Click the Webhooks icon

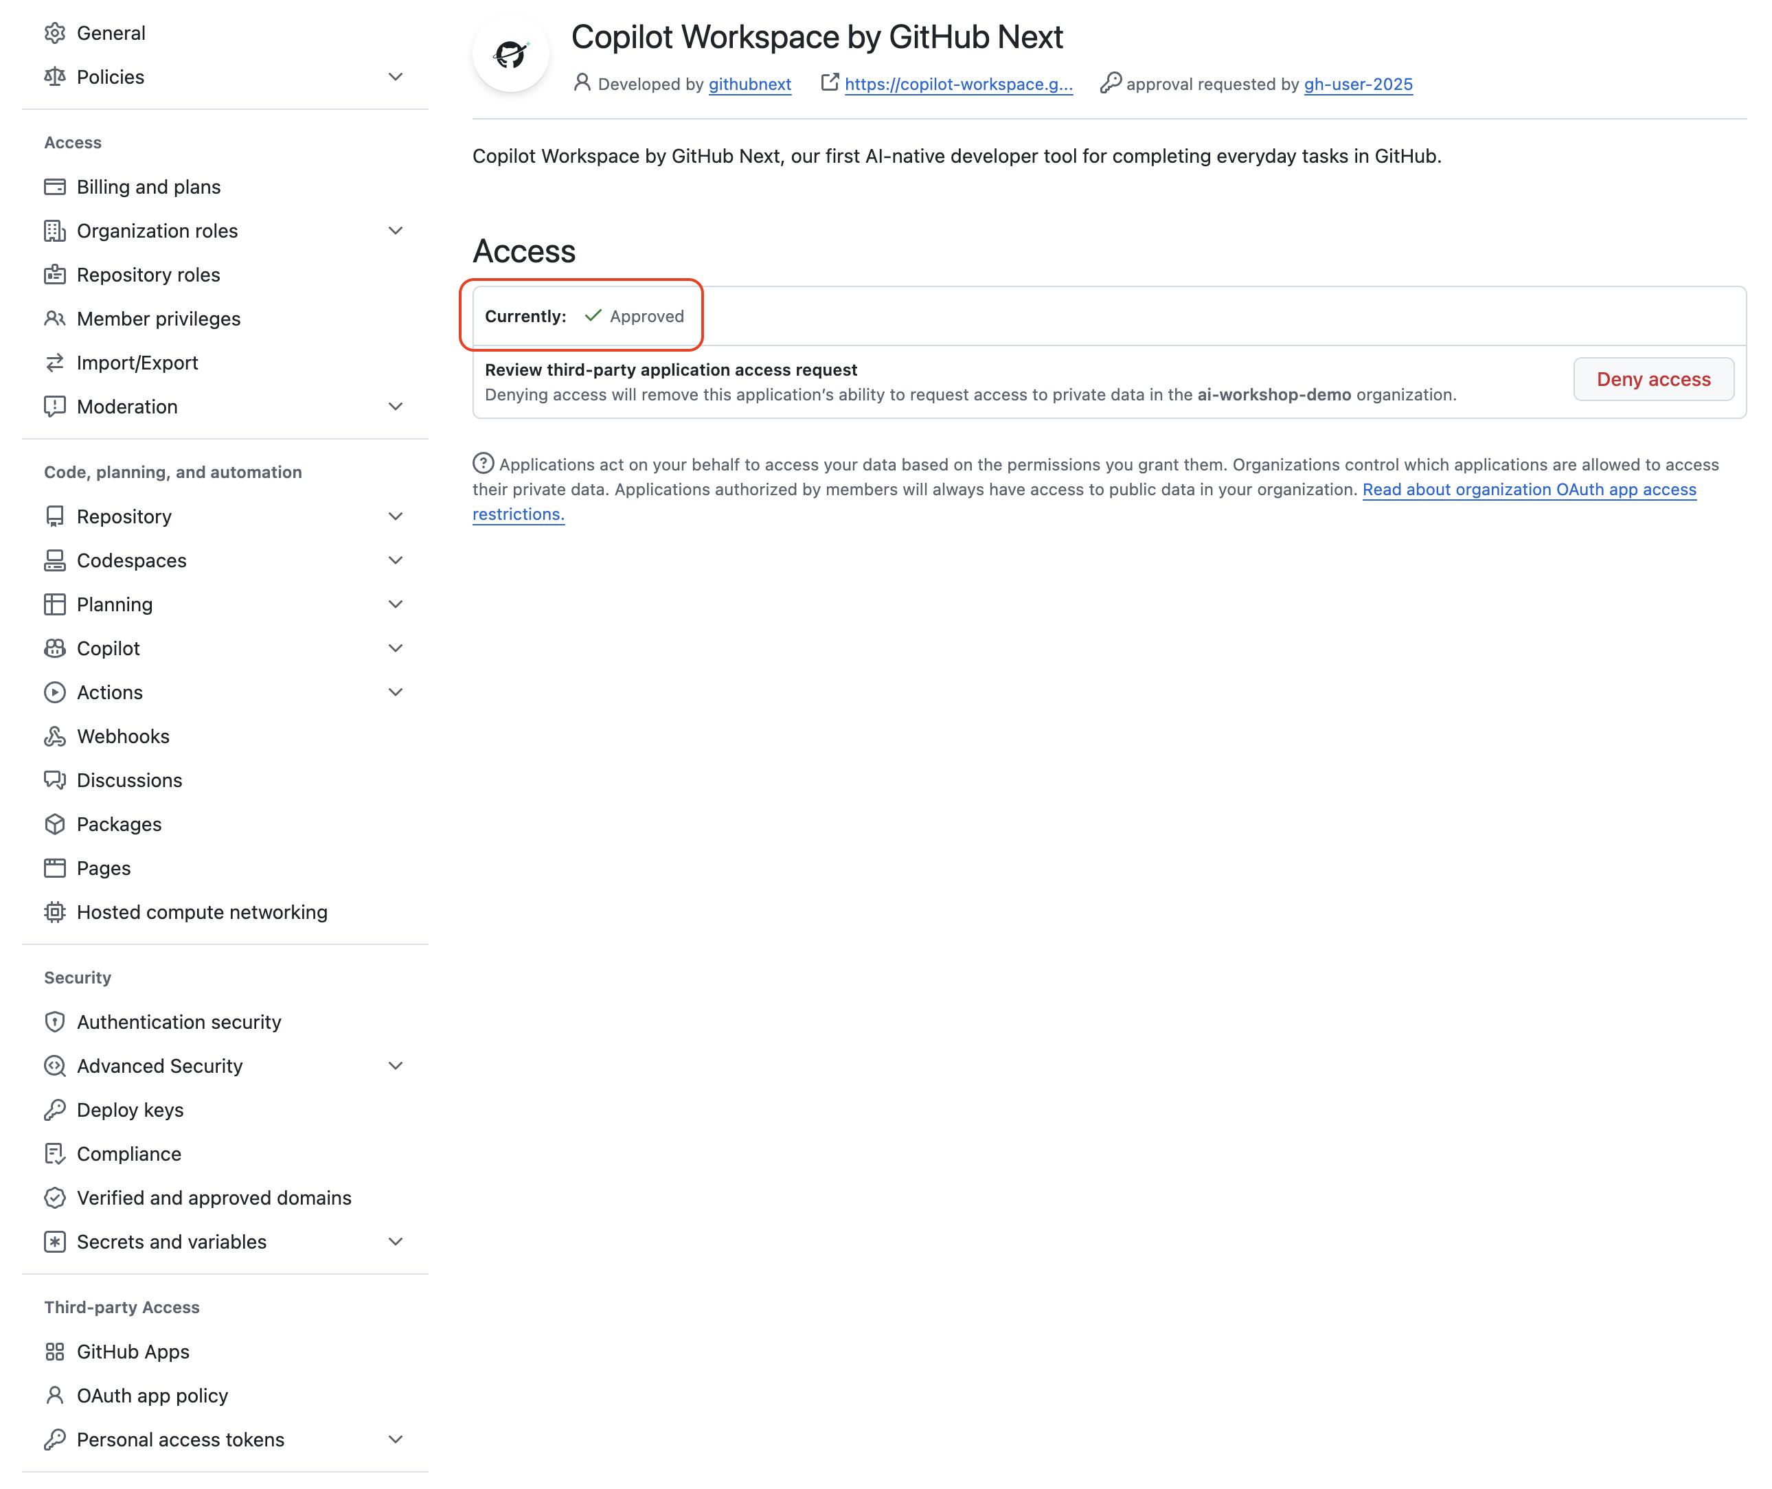55,735
